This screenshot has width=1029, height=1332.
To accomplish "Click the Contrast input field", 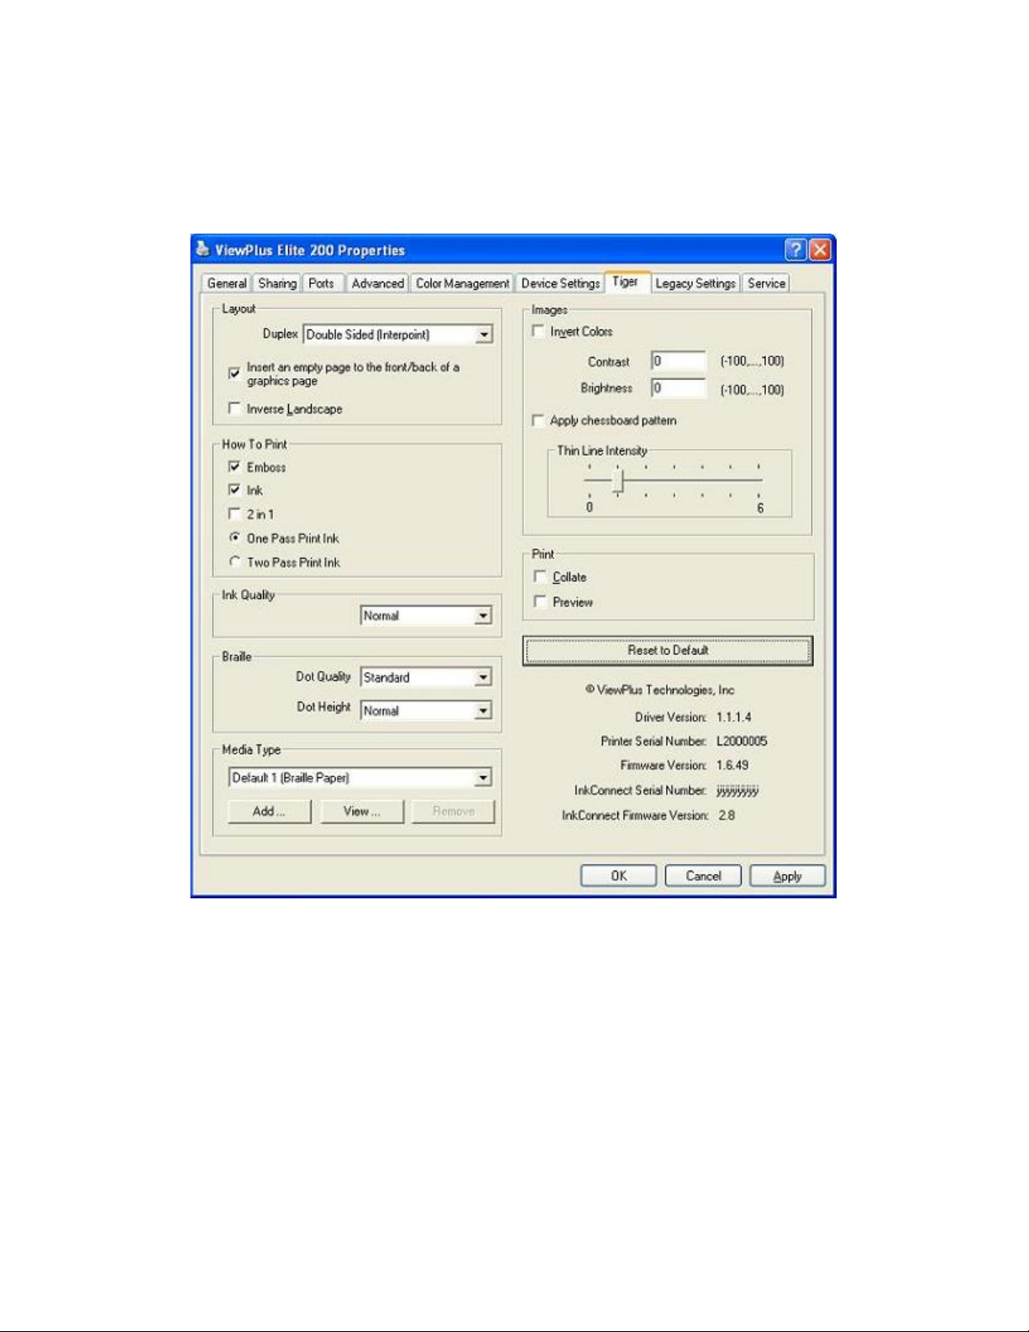I will (679, 361).
